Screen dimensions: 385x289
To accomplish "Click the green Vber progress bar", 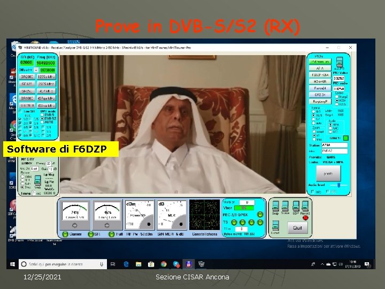I will pyautogui.click(x=244, y=208).
